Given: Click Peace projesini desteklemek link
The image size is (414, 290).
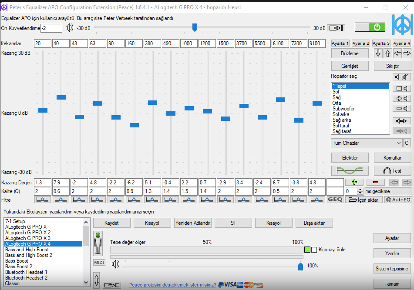Looking at the screenshot, I should pos(173,285).
